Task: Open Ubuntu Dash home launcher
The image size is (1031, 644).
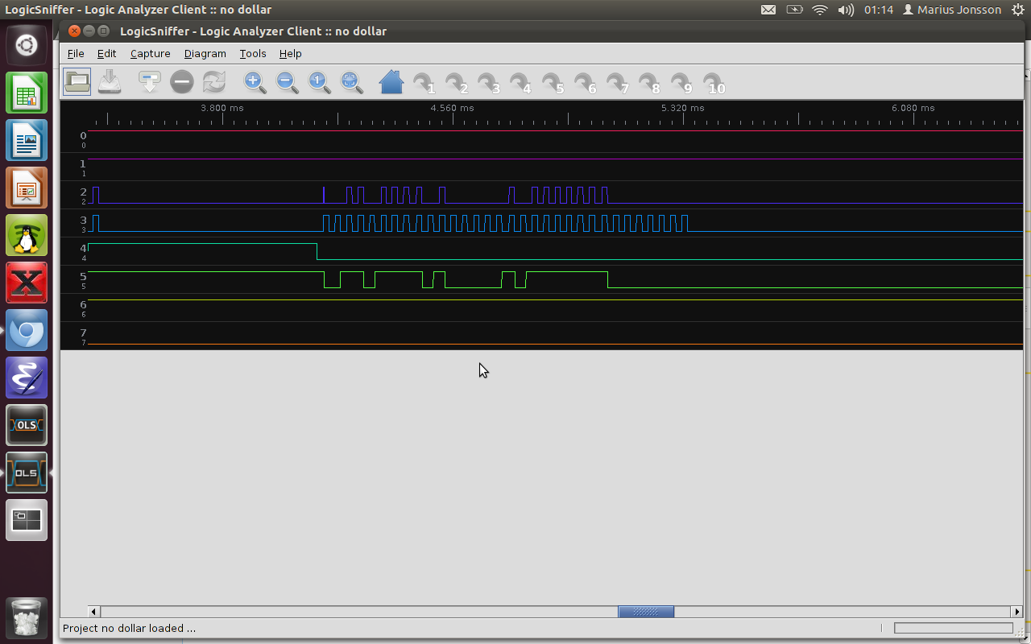Action: [x=27, y=45]
